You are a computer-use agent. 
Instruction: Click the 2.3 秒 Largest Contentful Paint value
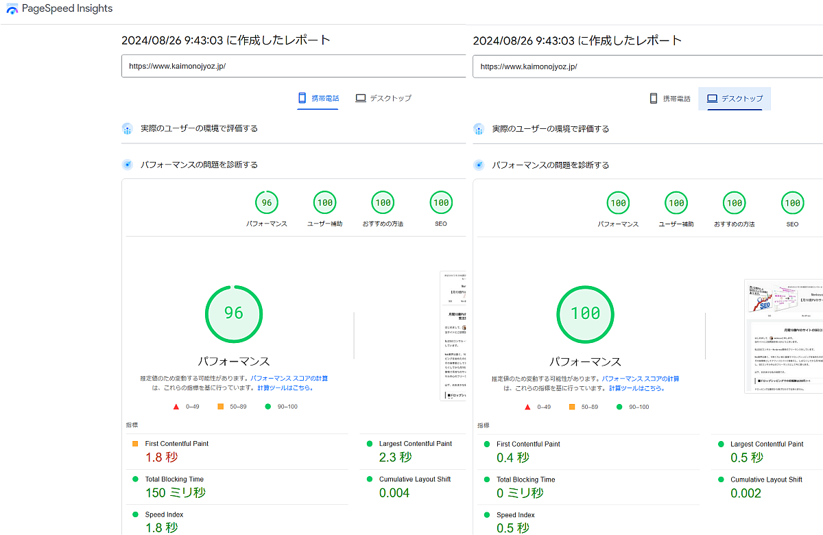[395, 457]
